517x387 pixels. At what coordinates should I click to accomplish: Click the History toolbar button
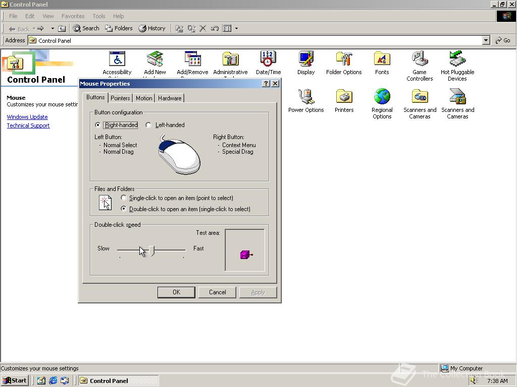point(152,28)
